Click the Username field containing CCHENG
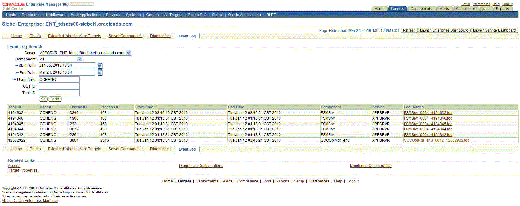The height and width of the screenshot is (206, 520). click(x=59, y=80)
